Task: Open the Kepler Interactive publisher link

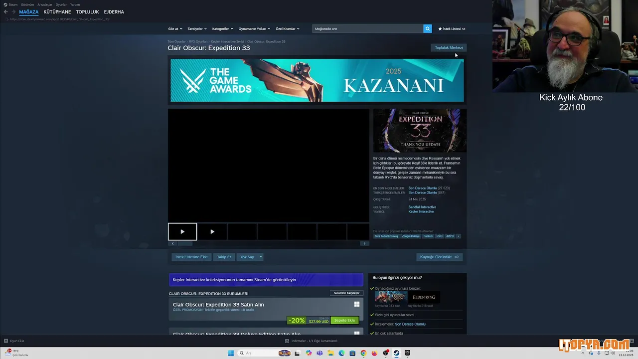Action: click(x=421, y=212)
